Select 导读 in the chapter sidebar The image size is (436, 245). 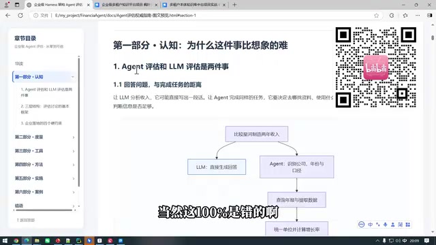[x=19, y=63]
